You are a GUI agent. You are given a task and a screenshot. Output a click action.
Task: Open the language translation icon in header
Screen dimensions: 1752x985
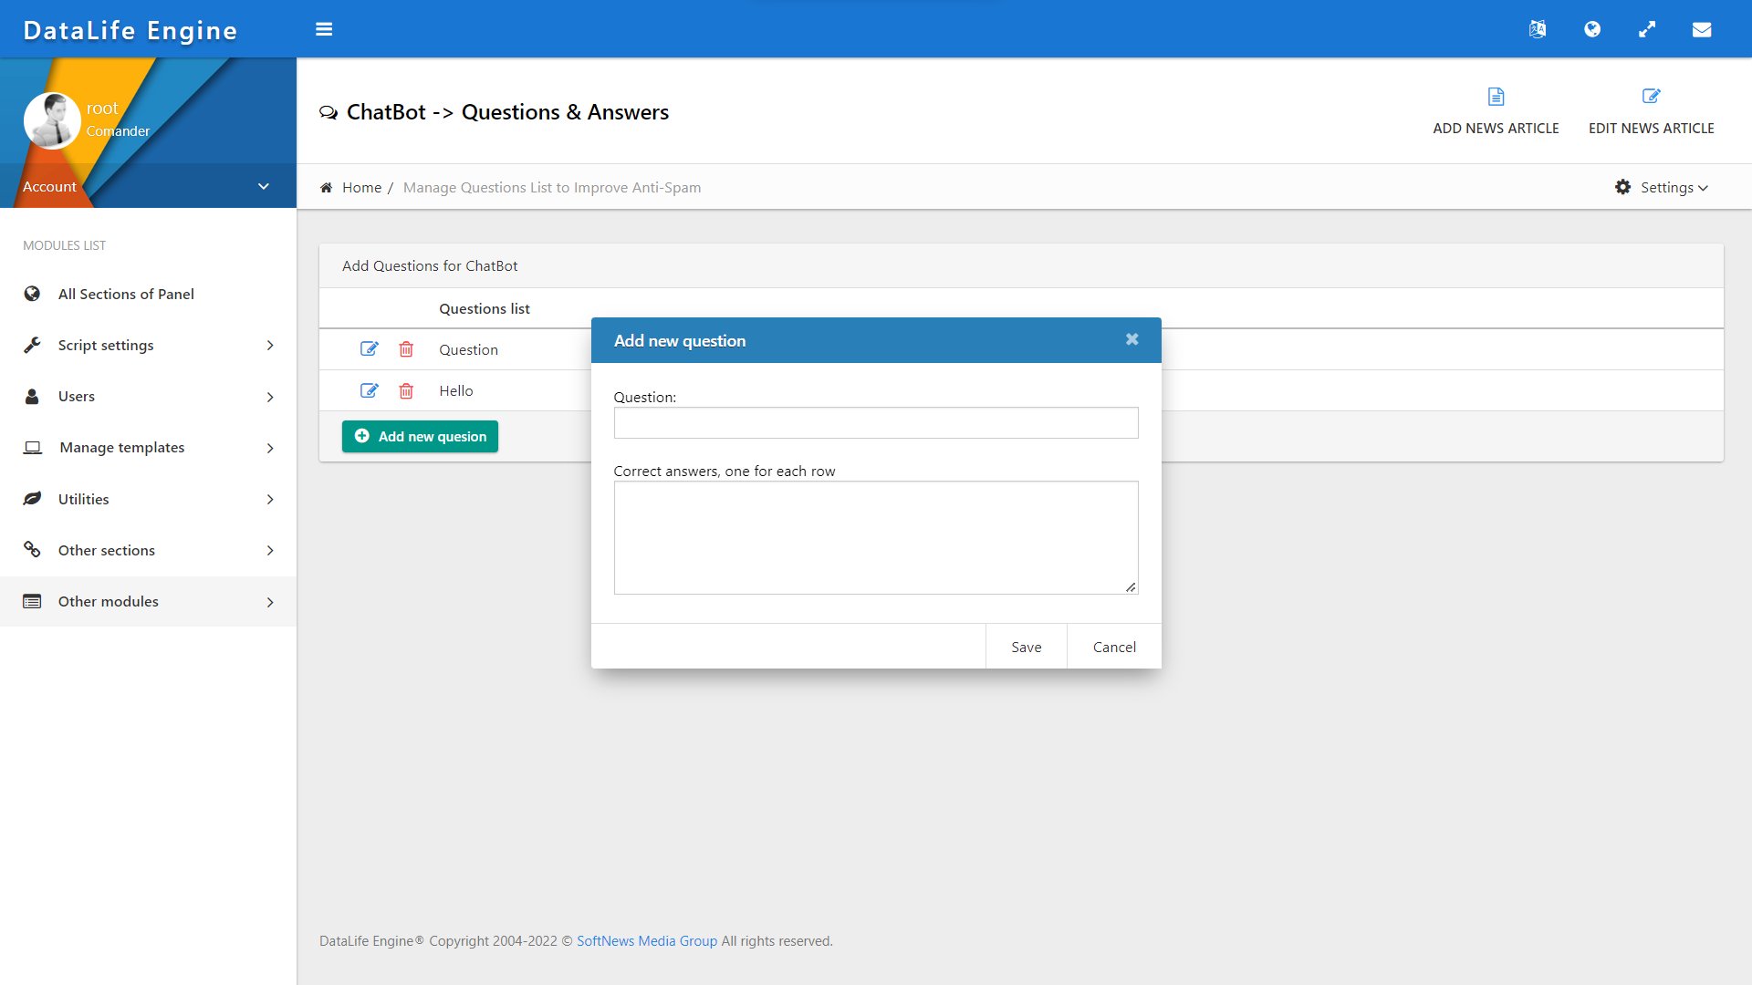point(1538,29)
